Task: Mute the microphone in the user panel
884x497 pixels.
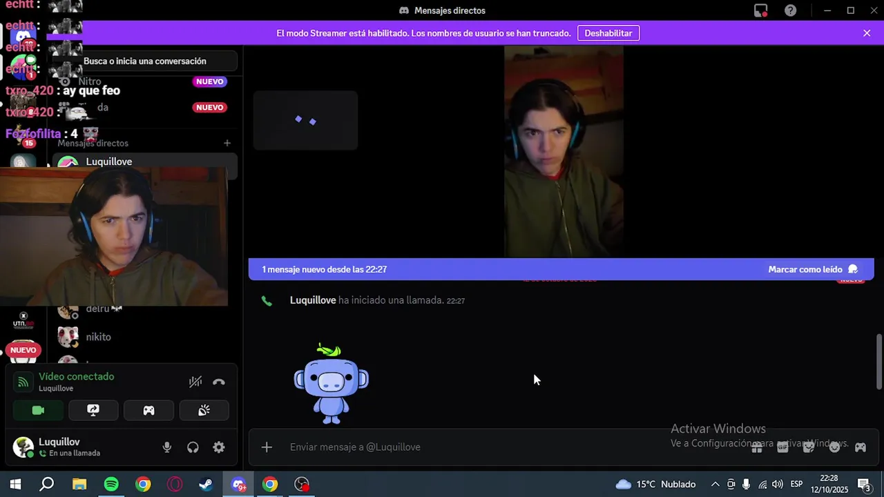Action: (x=167, y=447)
